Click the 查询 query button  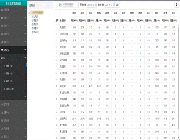click(117, 5)
